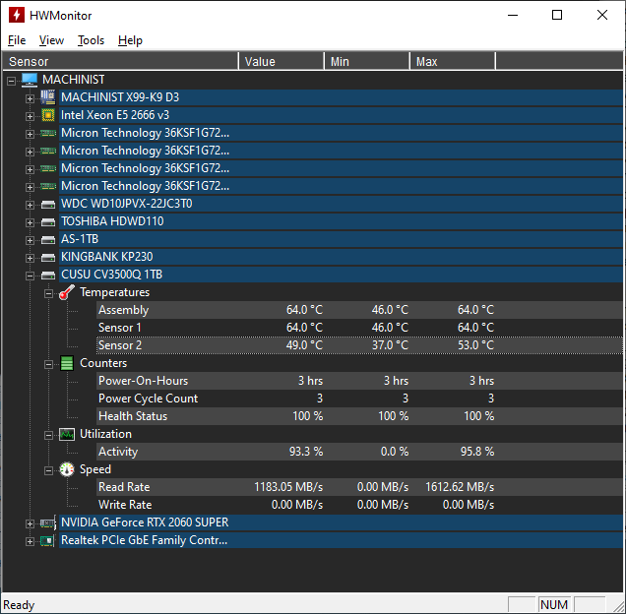The width and height of the screenshot is (626, 614).
Task: Click the Temperatures thermometer icon
Action: (67, 292)
